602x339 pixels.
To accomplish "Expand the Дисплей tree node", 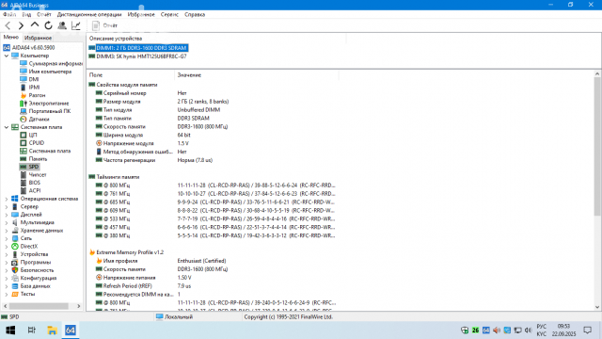I will point(7,215).
